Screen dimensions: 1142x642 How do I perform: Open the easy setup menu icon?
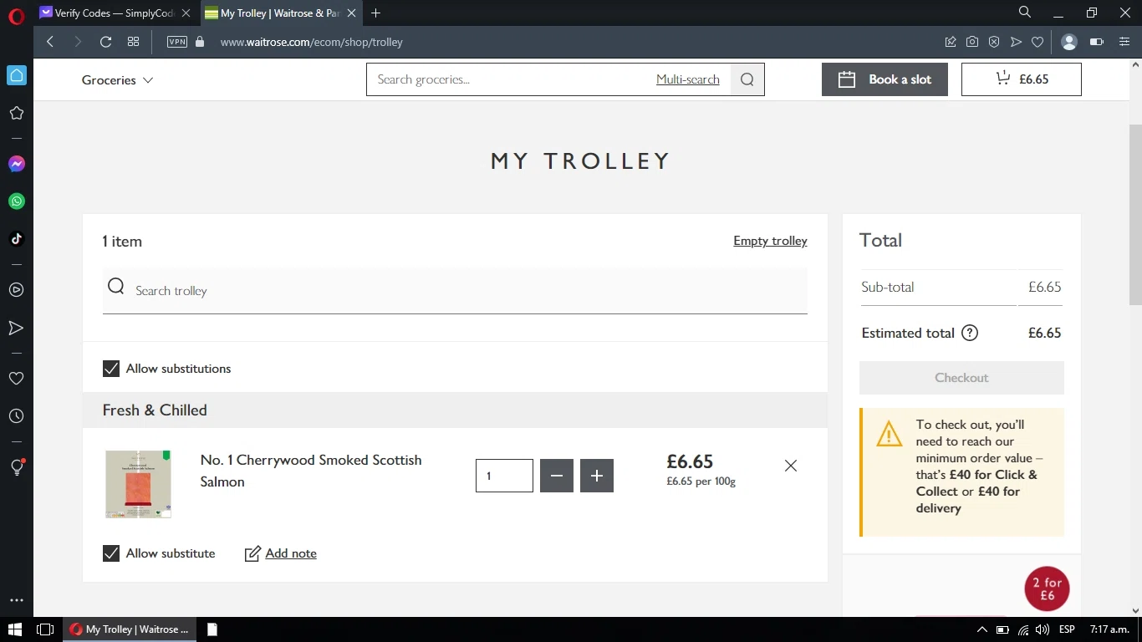point(1124,42)
